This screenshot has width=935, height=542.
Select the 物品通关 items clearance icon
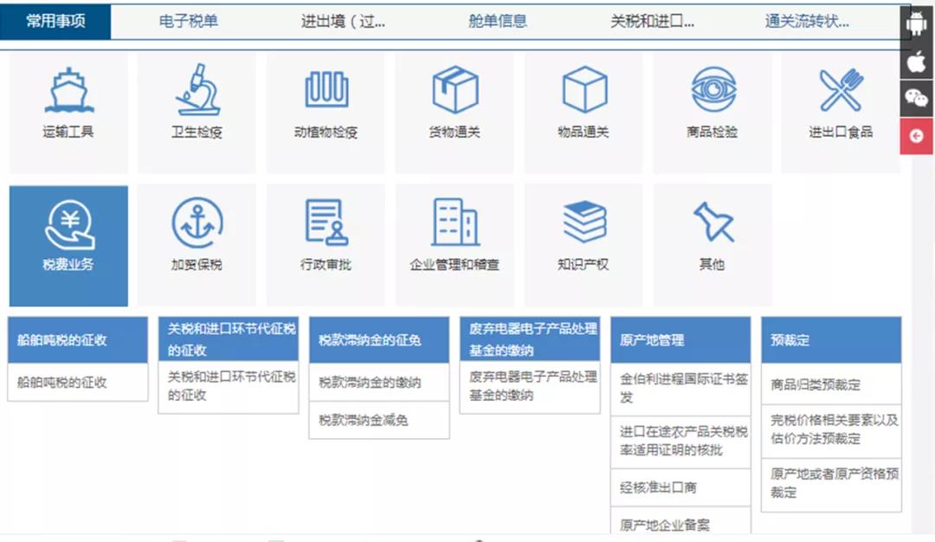click(x=583, y=111)
